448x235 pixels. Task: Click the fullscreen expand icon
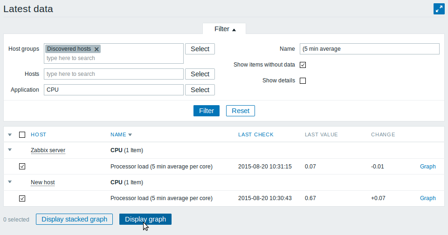click(x=439, y=9)
